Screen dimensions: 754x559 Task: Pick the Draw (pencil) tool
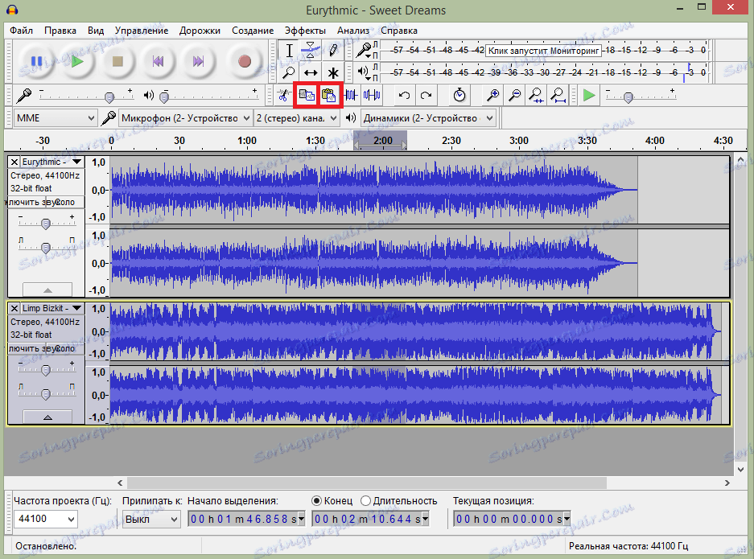(333, 50)
